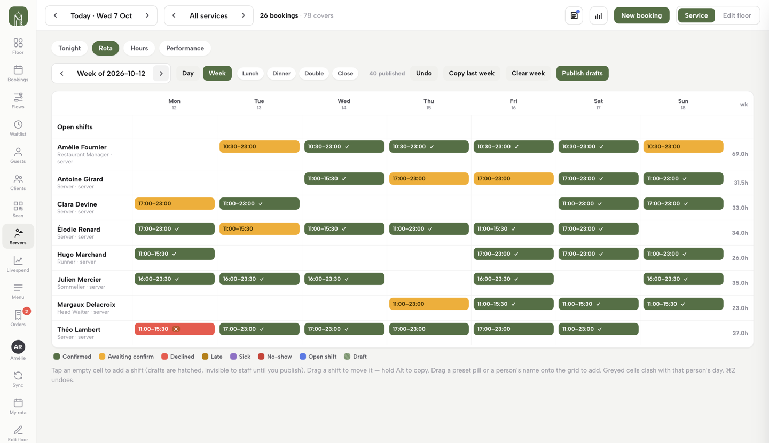Open Guests from the sidebar

tap(18, 155)
